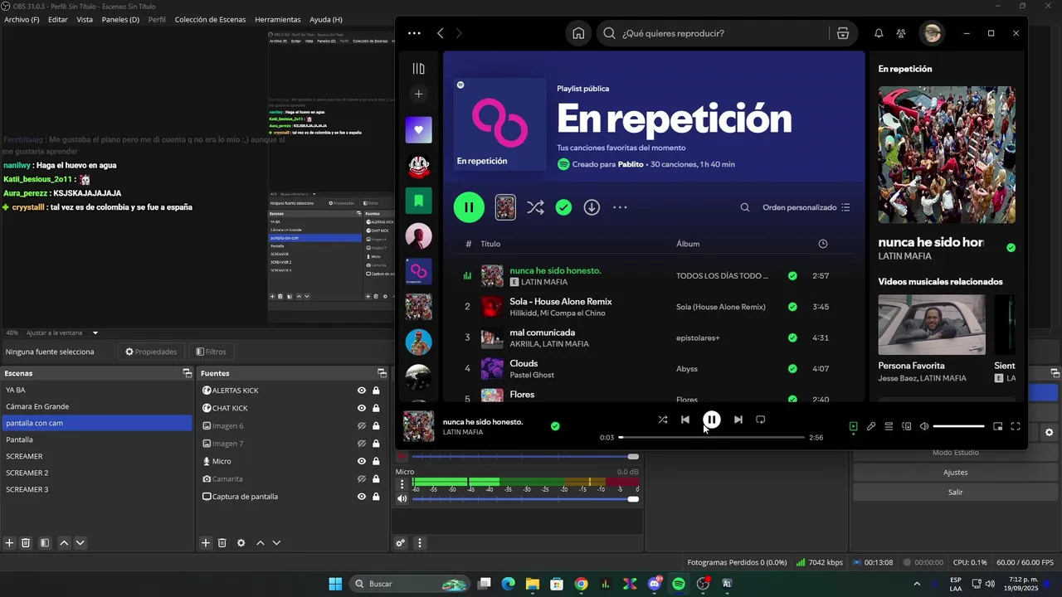Open notifications bell in Spotify top bar
1062x597 pixels.
(879, 33)
